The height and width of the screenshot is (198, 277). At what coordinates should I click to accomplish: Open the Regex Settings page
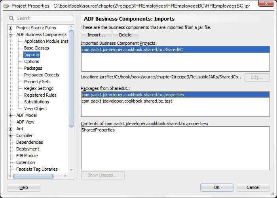coord(38,88)
